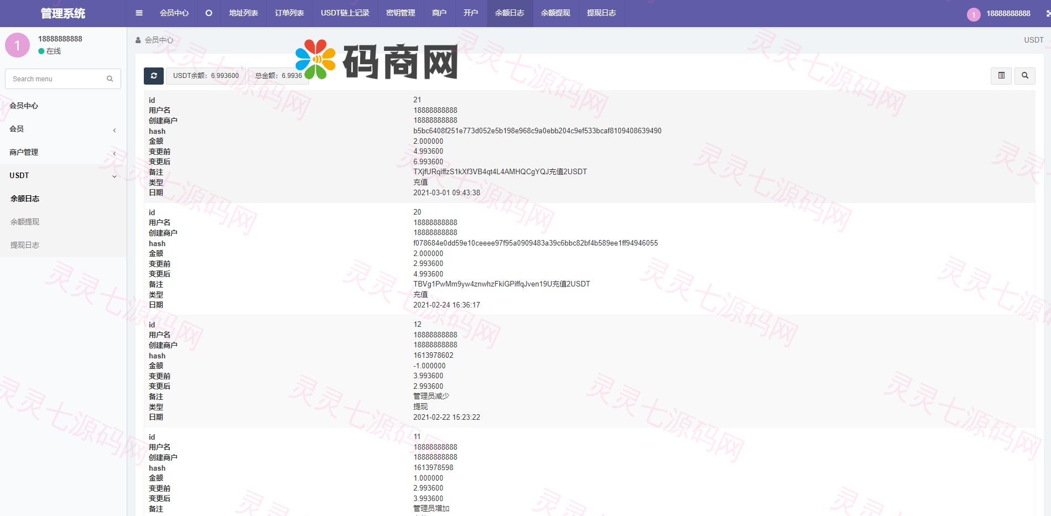Image resolution: width=1051 pixels, height=516 pixels.
Task: Click the date 2021-02-24 16:36:17
Action: click(446, 305)
